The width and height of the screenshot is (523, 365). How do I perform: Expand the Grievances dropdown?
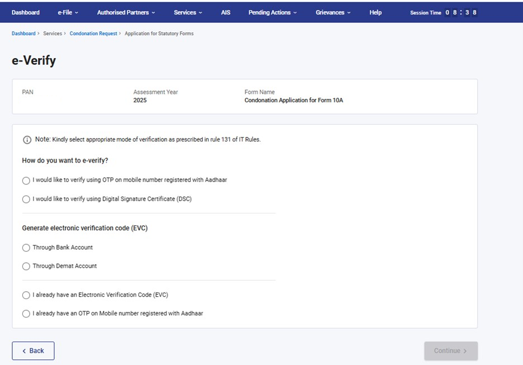(x=333, y=12)
